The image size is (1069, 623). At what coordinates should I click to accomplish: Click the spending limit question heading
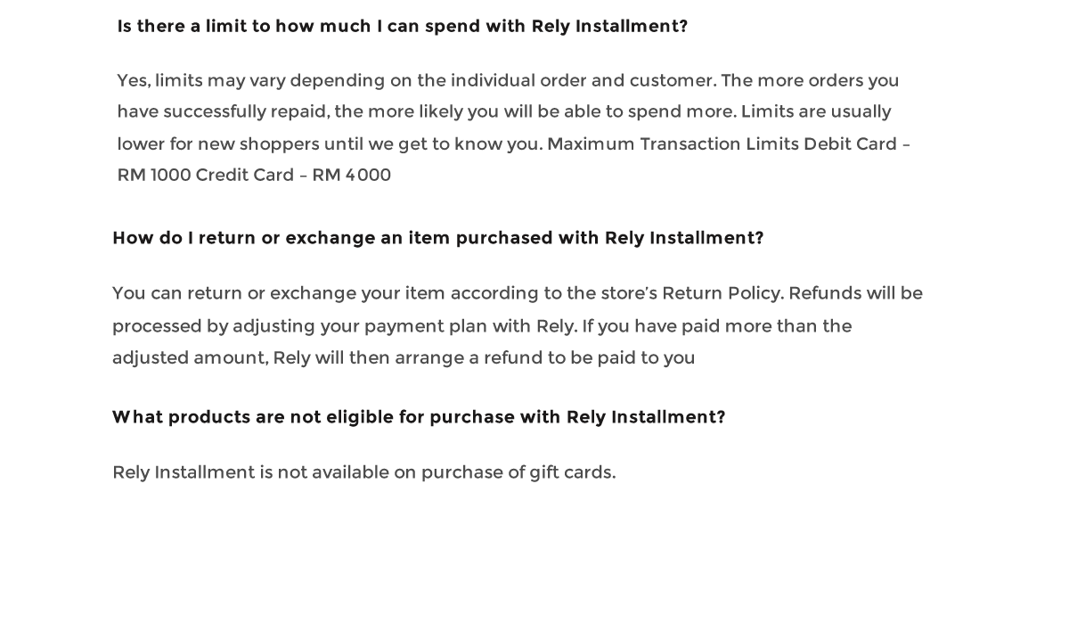tap(403, 27)
